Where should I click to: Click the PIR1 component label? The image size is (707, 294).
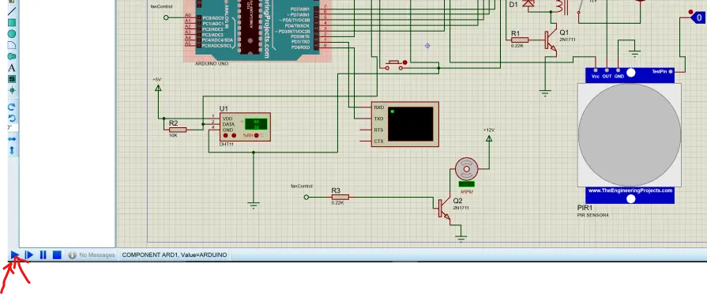coord(585,208)
